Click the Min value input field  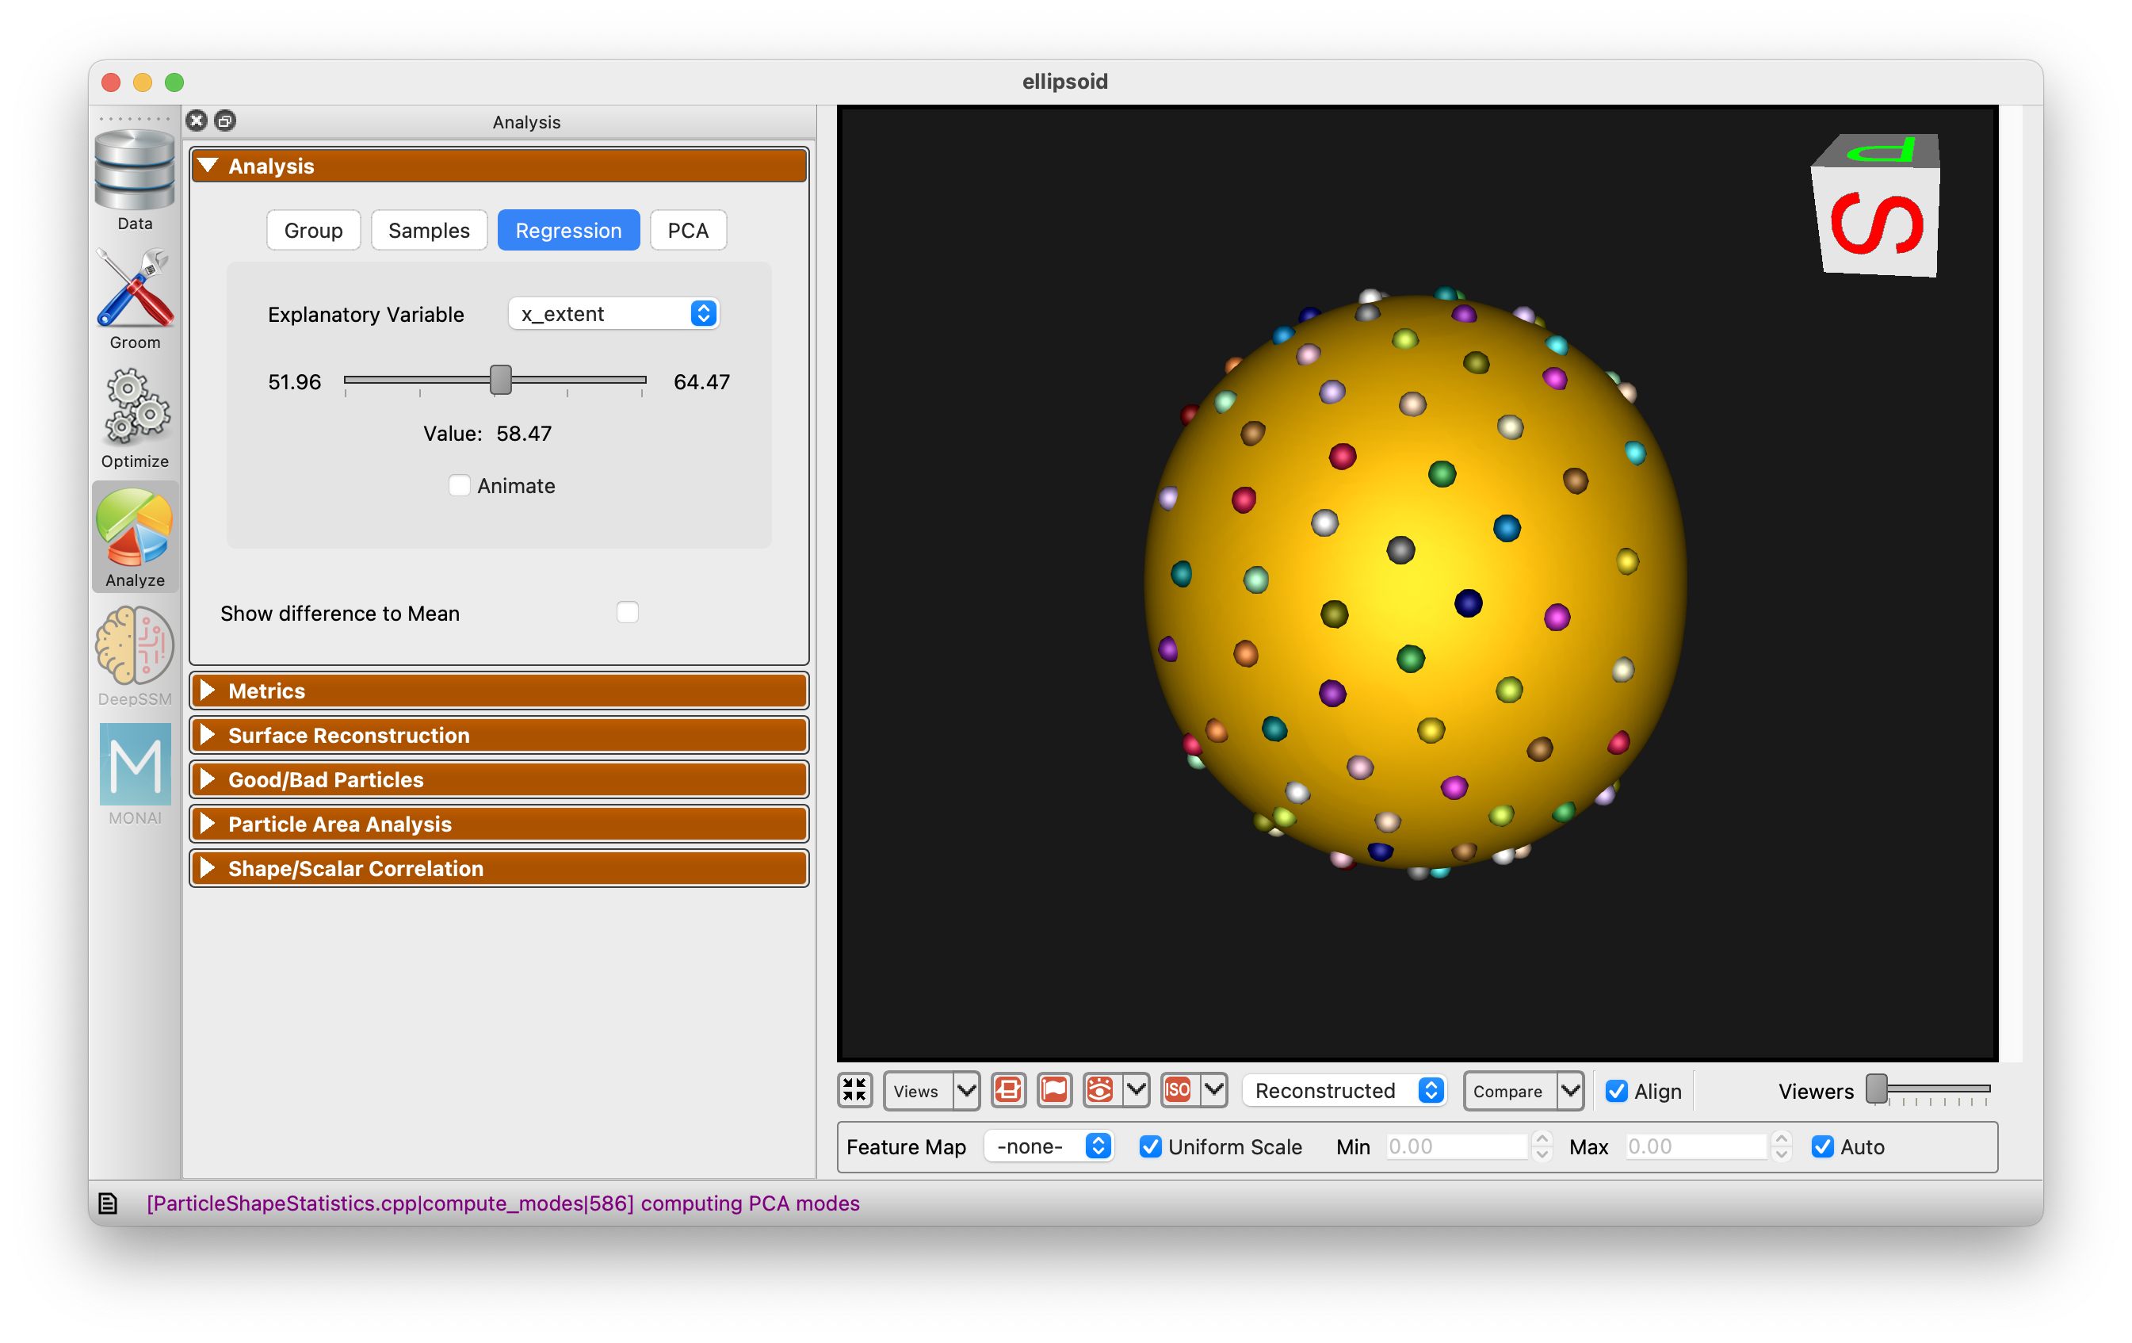1457,1147
